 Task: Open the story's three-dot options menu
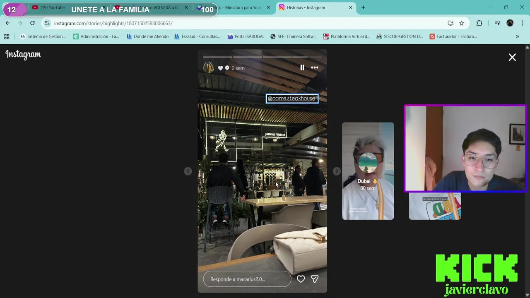[315, 68]
